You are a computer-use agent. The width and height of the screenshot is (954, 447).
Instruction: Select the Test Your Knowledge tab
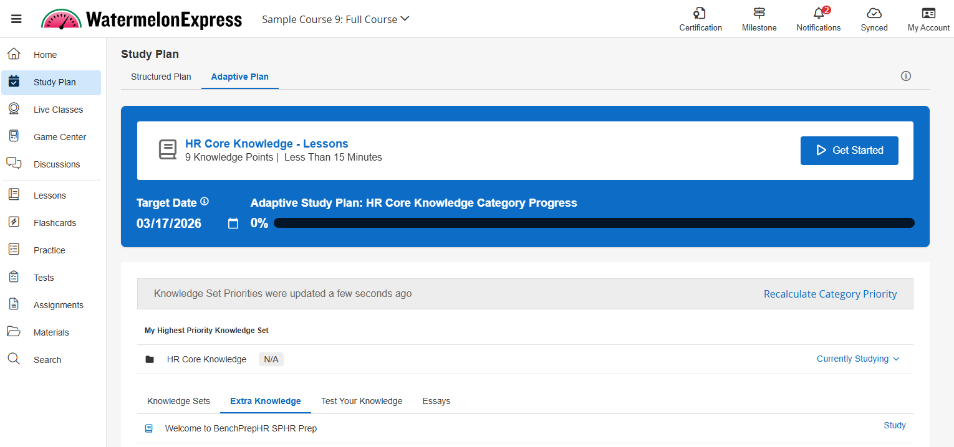point(362,401)
